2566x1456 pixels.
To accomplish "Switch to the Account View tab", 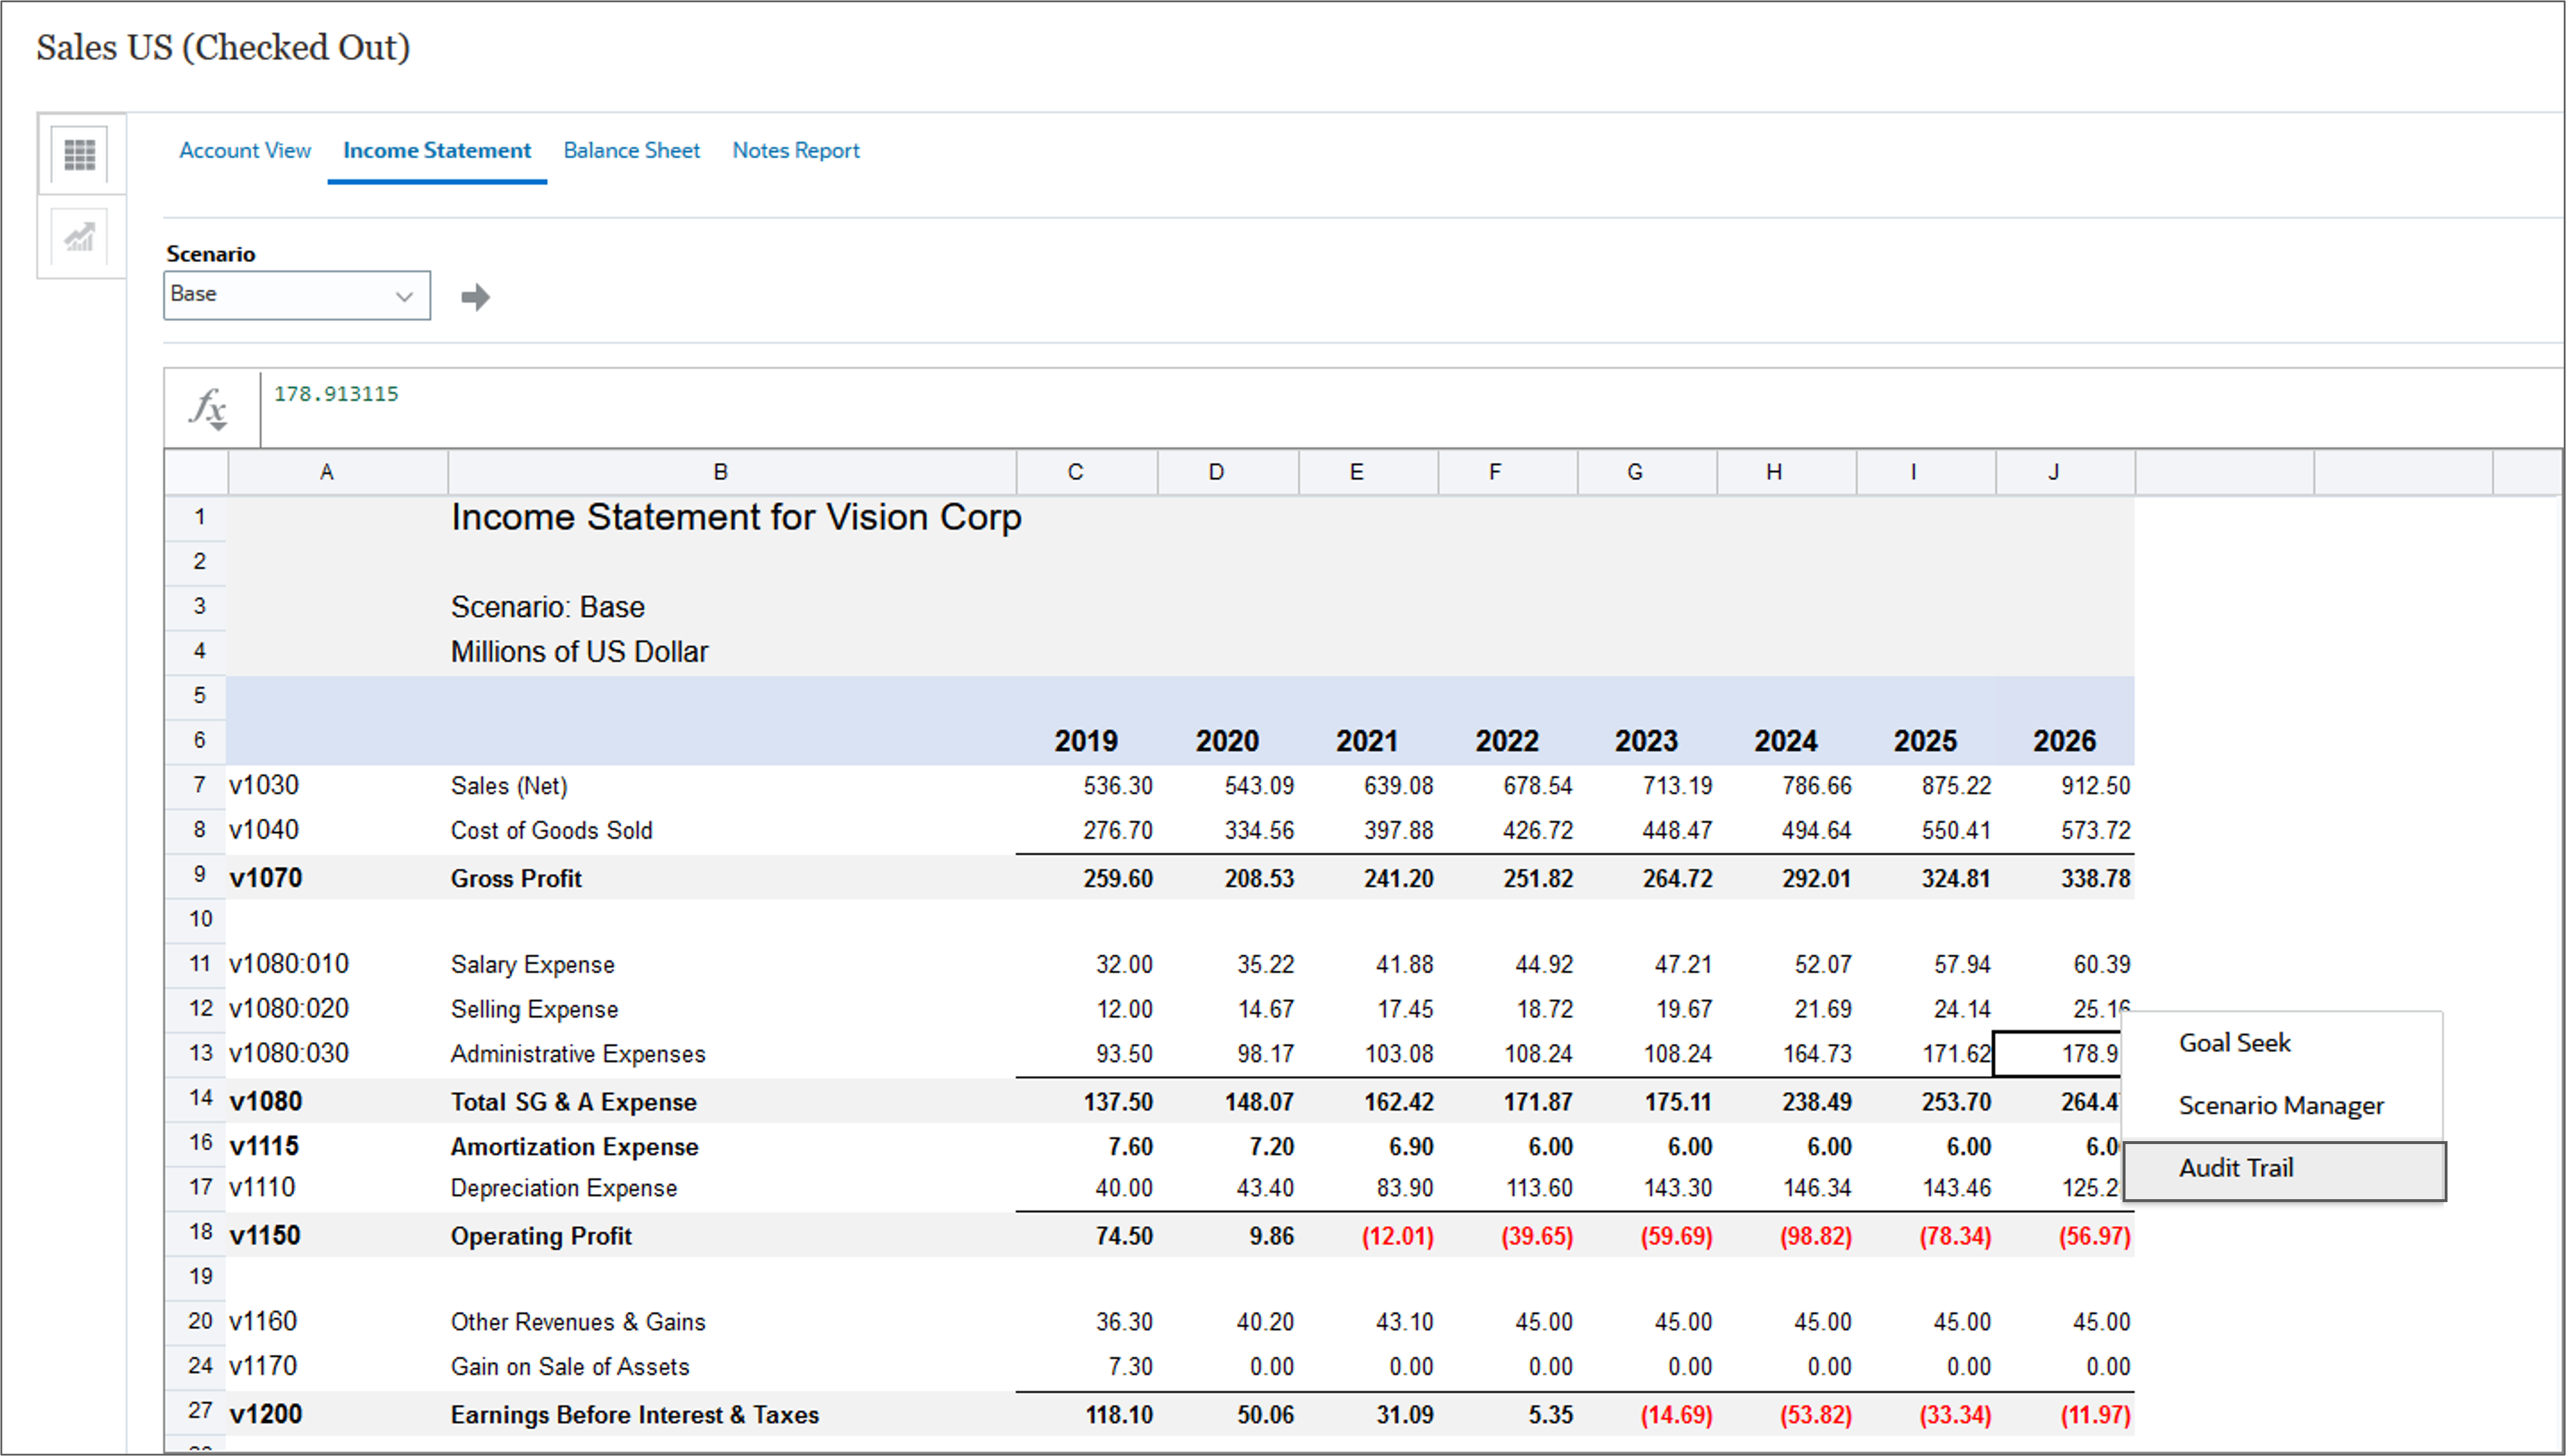I will coord(245,150).
